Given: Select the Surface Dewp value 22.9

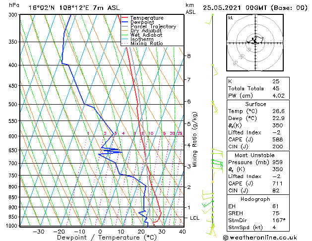Looking at the screenshot, I should tap(278, 119).
